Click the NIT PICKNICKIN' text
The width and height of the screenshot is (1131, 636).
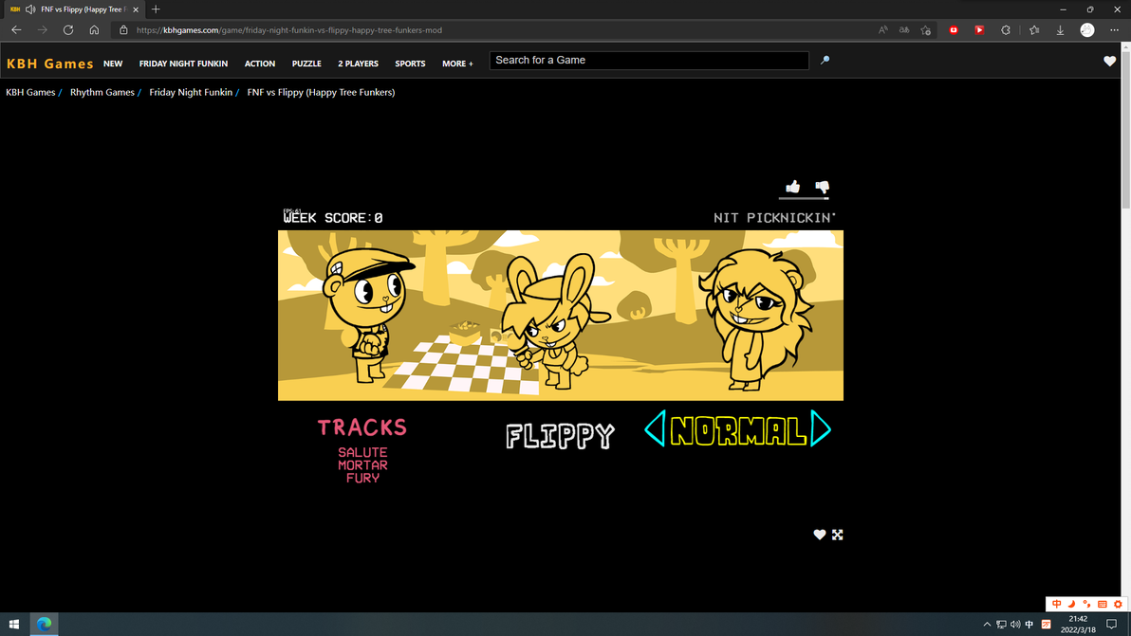(x=774, y=217)
